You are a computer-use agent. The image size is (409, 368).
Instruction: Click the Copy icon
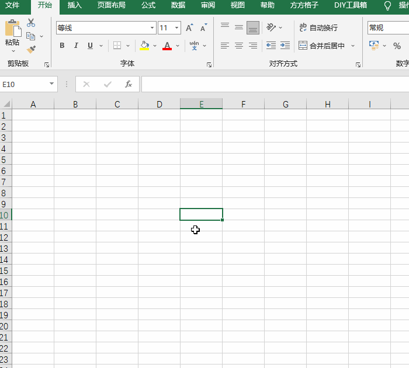pyautogui.click(x=31, y=36)
